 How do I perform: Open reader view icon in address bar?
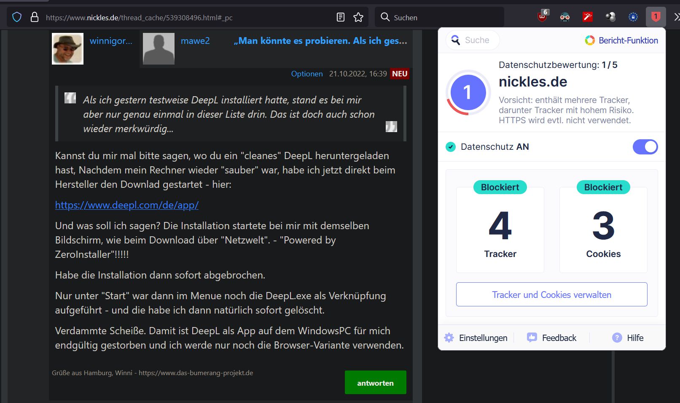click(341, 17)
